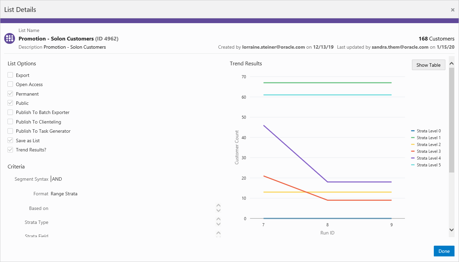This screenshot has height=262, width=459.
Task: Click the Show Table button
Action: point(428,65)
